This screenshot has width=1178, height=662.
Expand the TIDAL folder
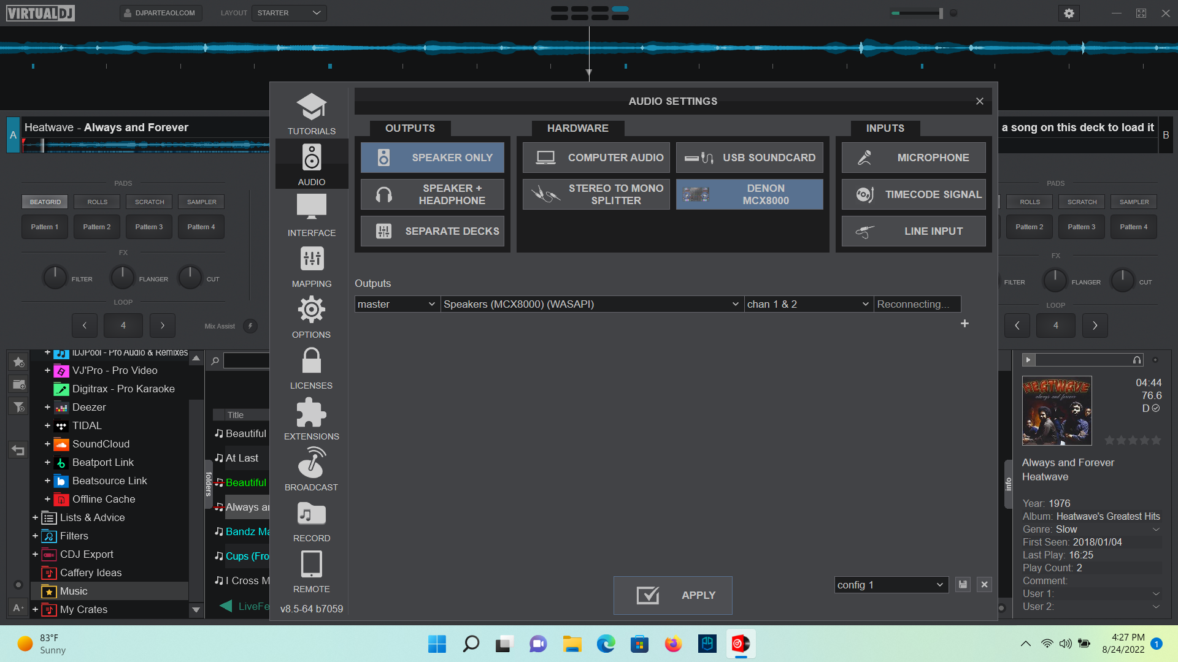coord(47,425)
